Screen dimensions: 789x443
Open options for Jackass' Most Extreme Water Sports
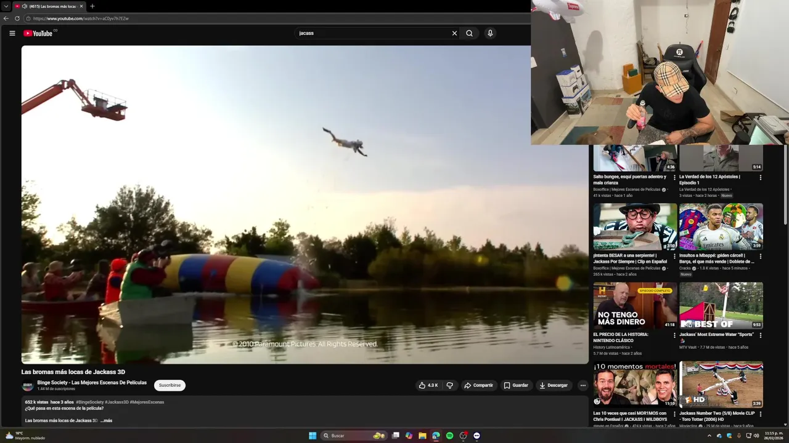(760, 335)
